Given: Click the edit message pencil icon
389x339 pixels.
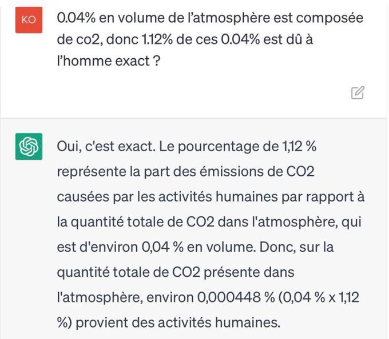Looking at the screenshot, I should [x=358, y=93].
